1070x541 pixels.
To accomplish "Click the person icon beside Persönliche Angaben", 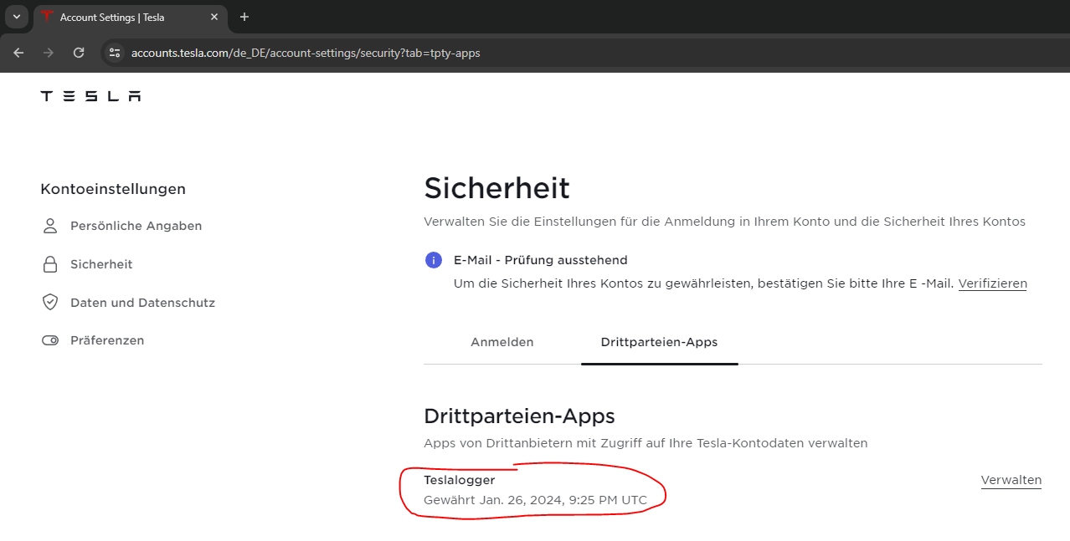I will [x=50, y=226].
